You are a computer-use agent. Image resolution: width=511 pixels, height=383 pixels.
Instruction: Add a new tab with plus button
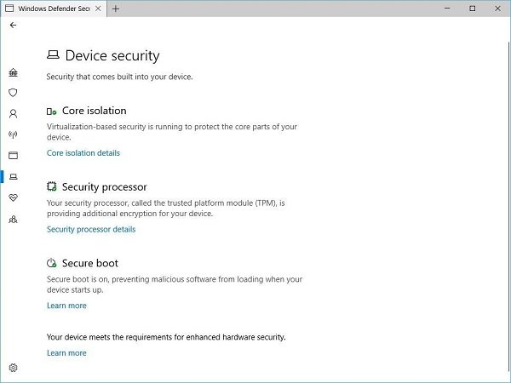(116, 9)
